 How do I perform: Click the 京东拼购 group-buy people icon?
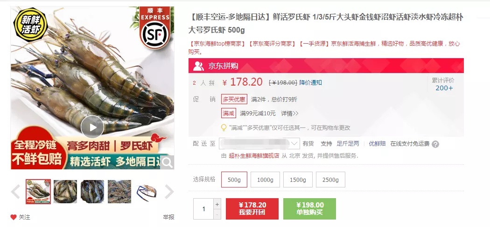(x=199, y=66)
